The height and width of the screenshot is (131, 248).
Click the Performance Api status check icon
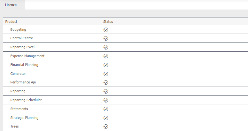pos(106,82)
